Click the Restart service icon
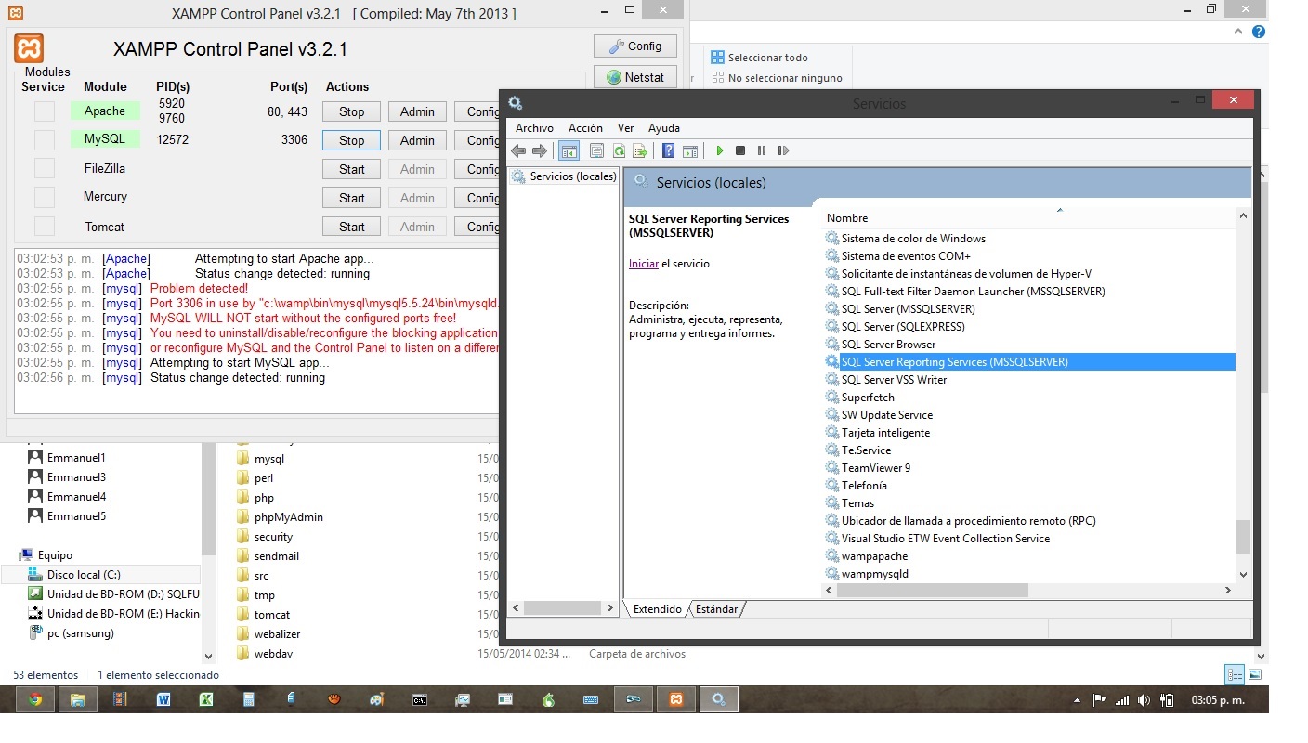Screen dimensions: 1308x743 coord(783,150)
